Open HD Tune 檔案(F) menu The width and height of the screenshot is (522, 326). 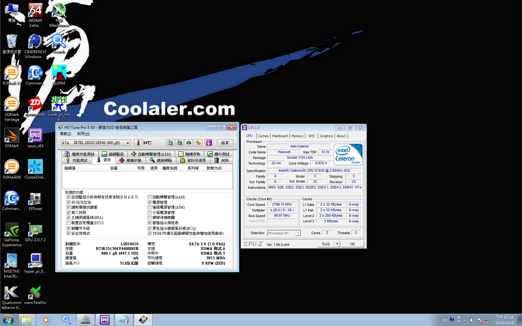point(66,134)
